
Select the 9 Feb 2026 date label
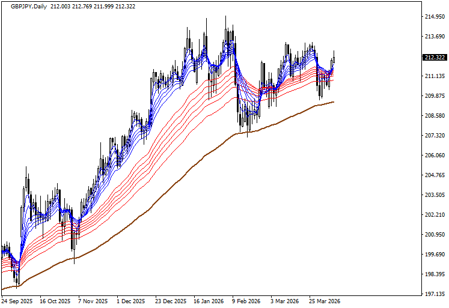[246, 301]
